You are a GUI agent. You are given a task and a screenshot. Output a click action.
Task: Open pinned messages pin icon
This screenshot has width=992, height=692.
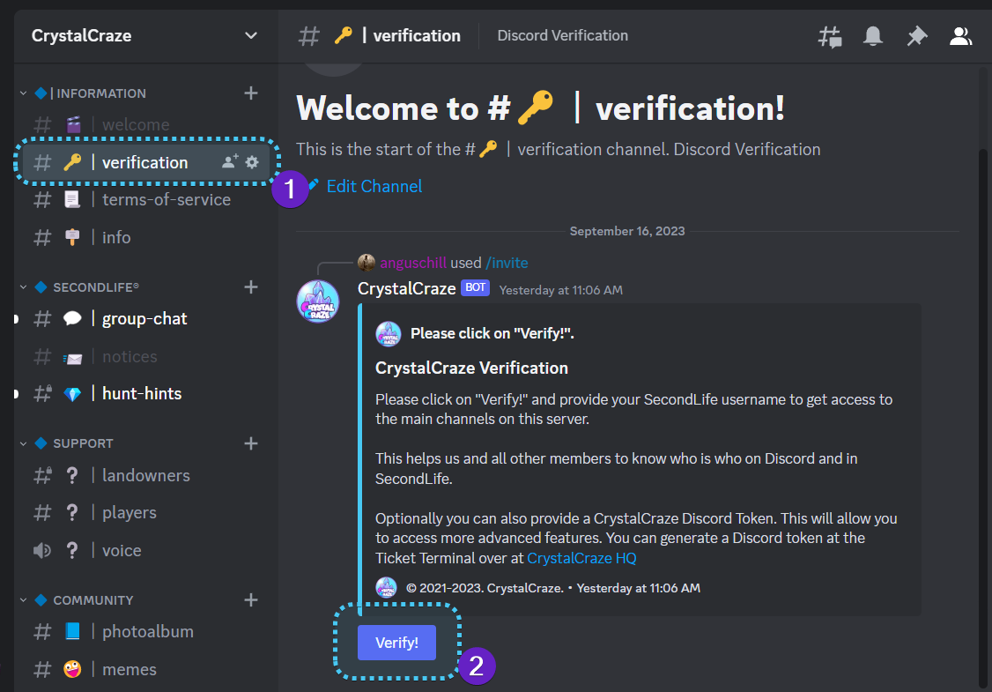click(x=917, y=36)
